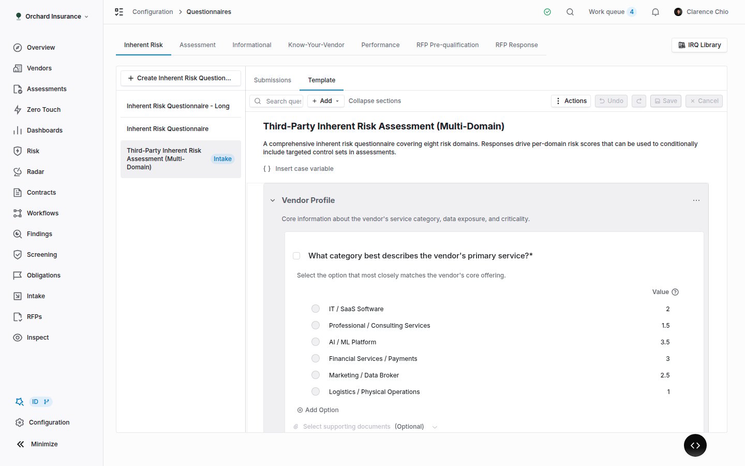Switch to the Informational tab
The height and width of the screenshot is (466, 745).
[252, 45]
